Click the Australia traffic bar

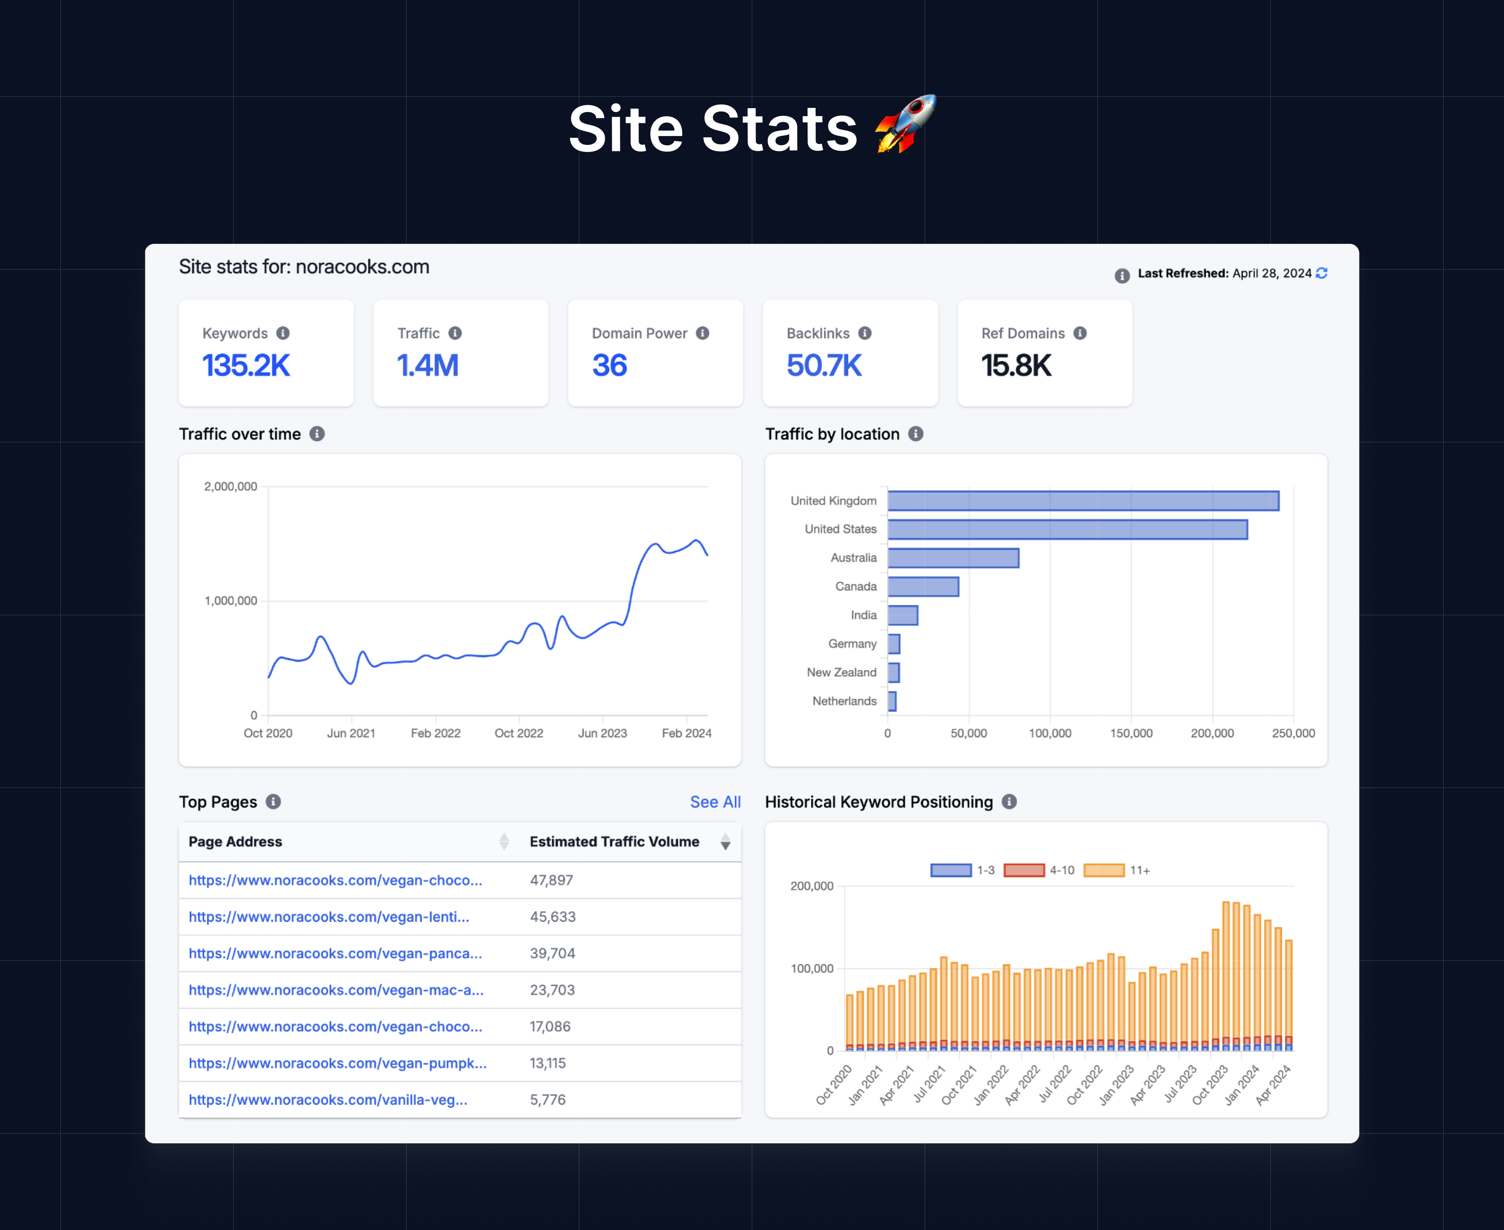(953, 558)
